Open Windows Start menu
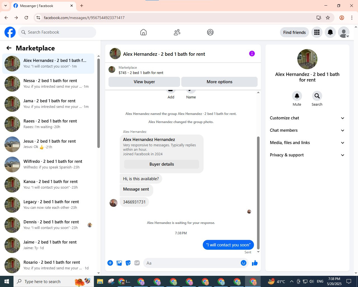358x287 pixels. [x=7, y=281]
